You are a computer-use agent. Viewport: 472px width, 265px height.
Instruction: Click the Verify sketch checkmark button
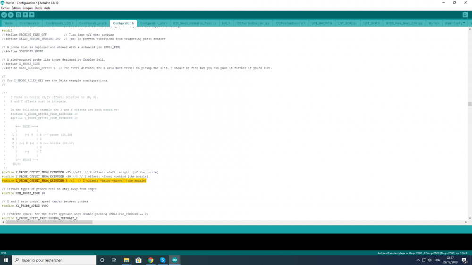[4, 15]
